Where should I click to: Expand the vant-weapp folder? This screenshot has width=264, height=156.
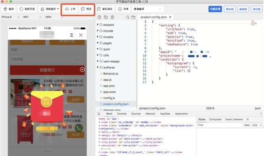pyautogui.click(x=98, y=61)
